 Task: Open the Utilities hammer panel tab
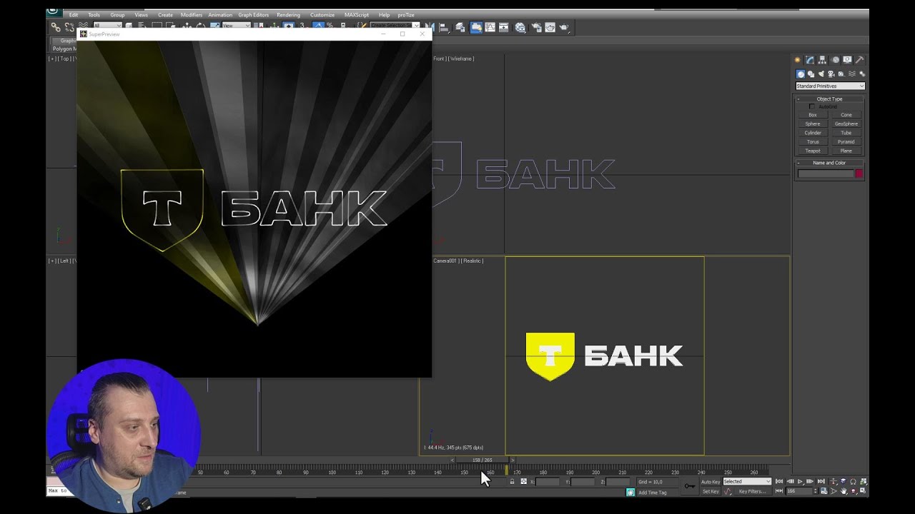point(859,60)
